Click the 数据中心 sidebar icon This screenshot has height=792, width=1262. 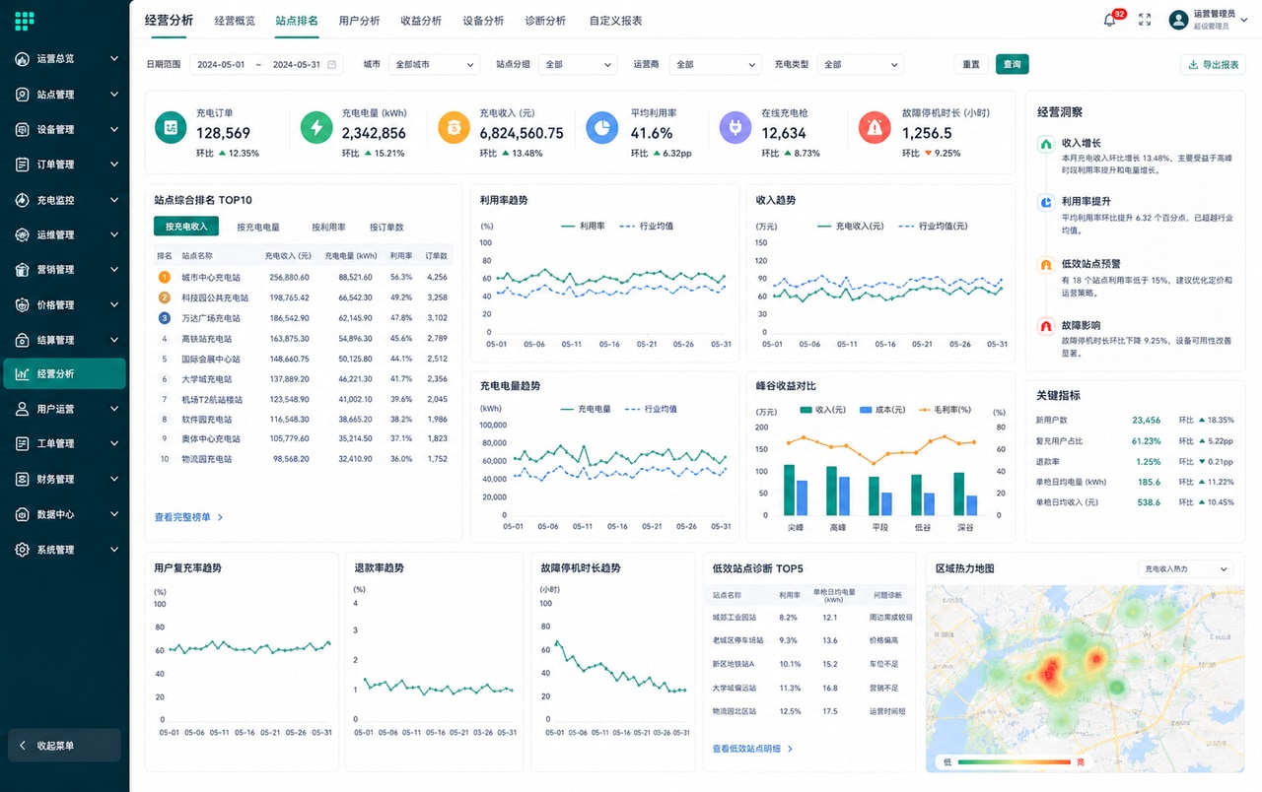pos(23,514)
